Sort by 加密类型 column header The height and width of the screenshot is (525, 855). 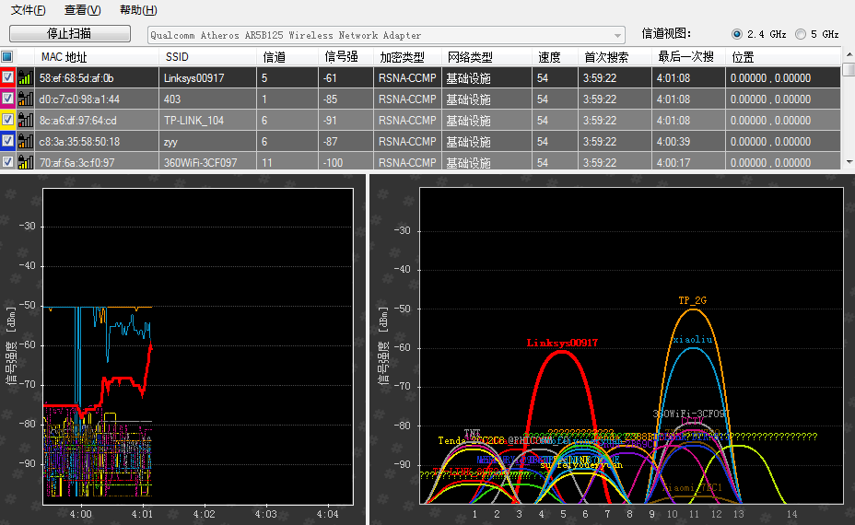[x=407, y=57]
